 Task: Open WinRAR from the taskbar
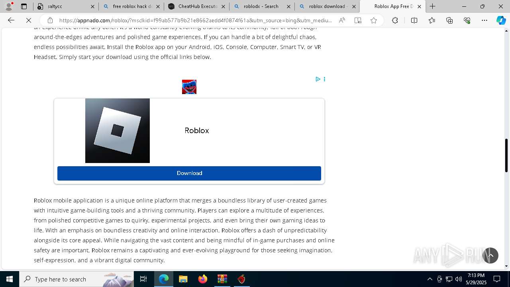click(222, 279)
